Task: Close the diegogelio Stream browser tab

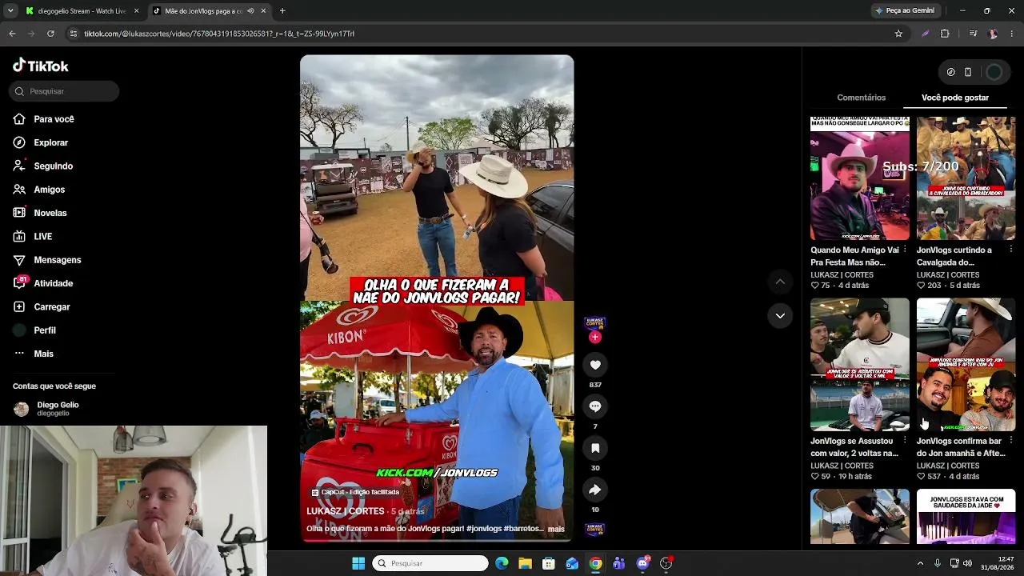Action: (136, 11)
